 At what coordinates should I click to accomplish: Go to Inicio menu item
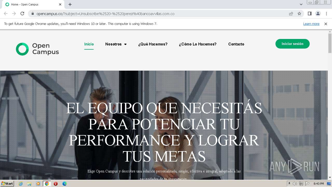pyautogui.click(x=89, y=44)
